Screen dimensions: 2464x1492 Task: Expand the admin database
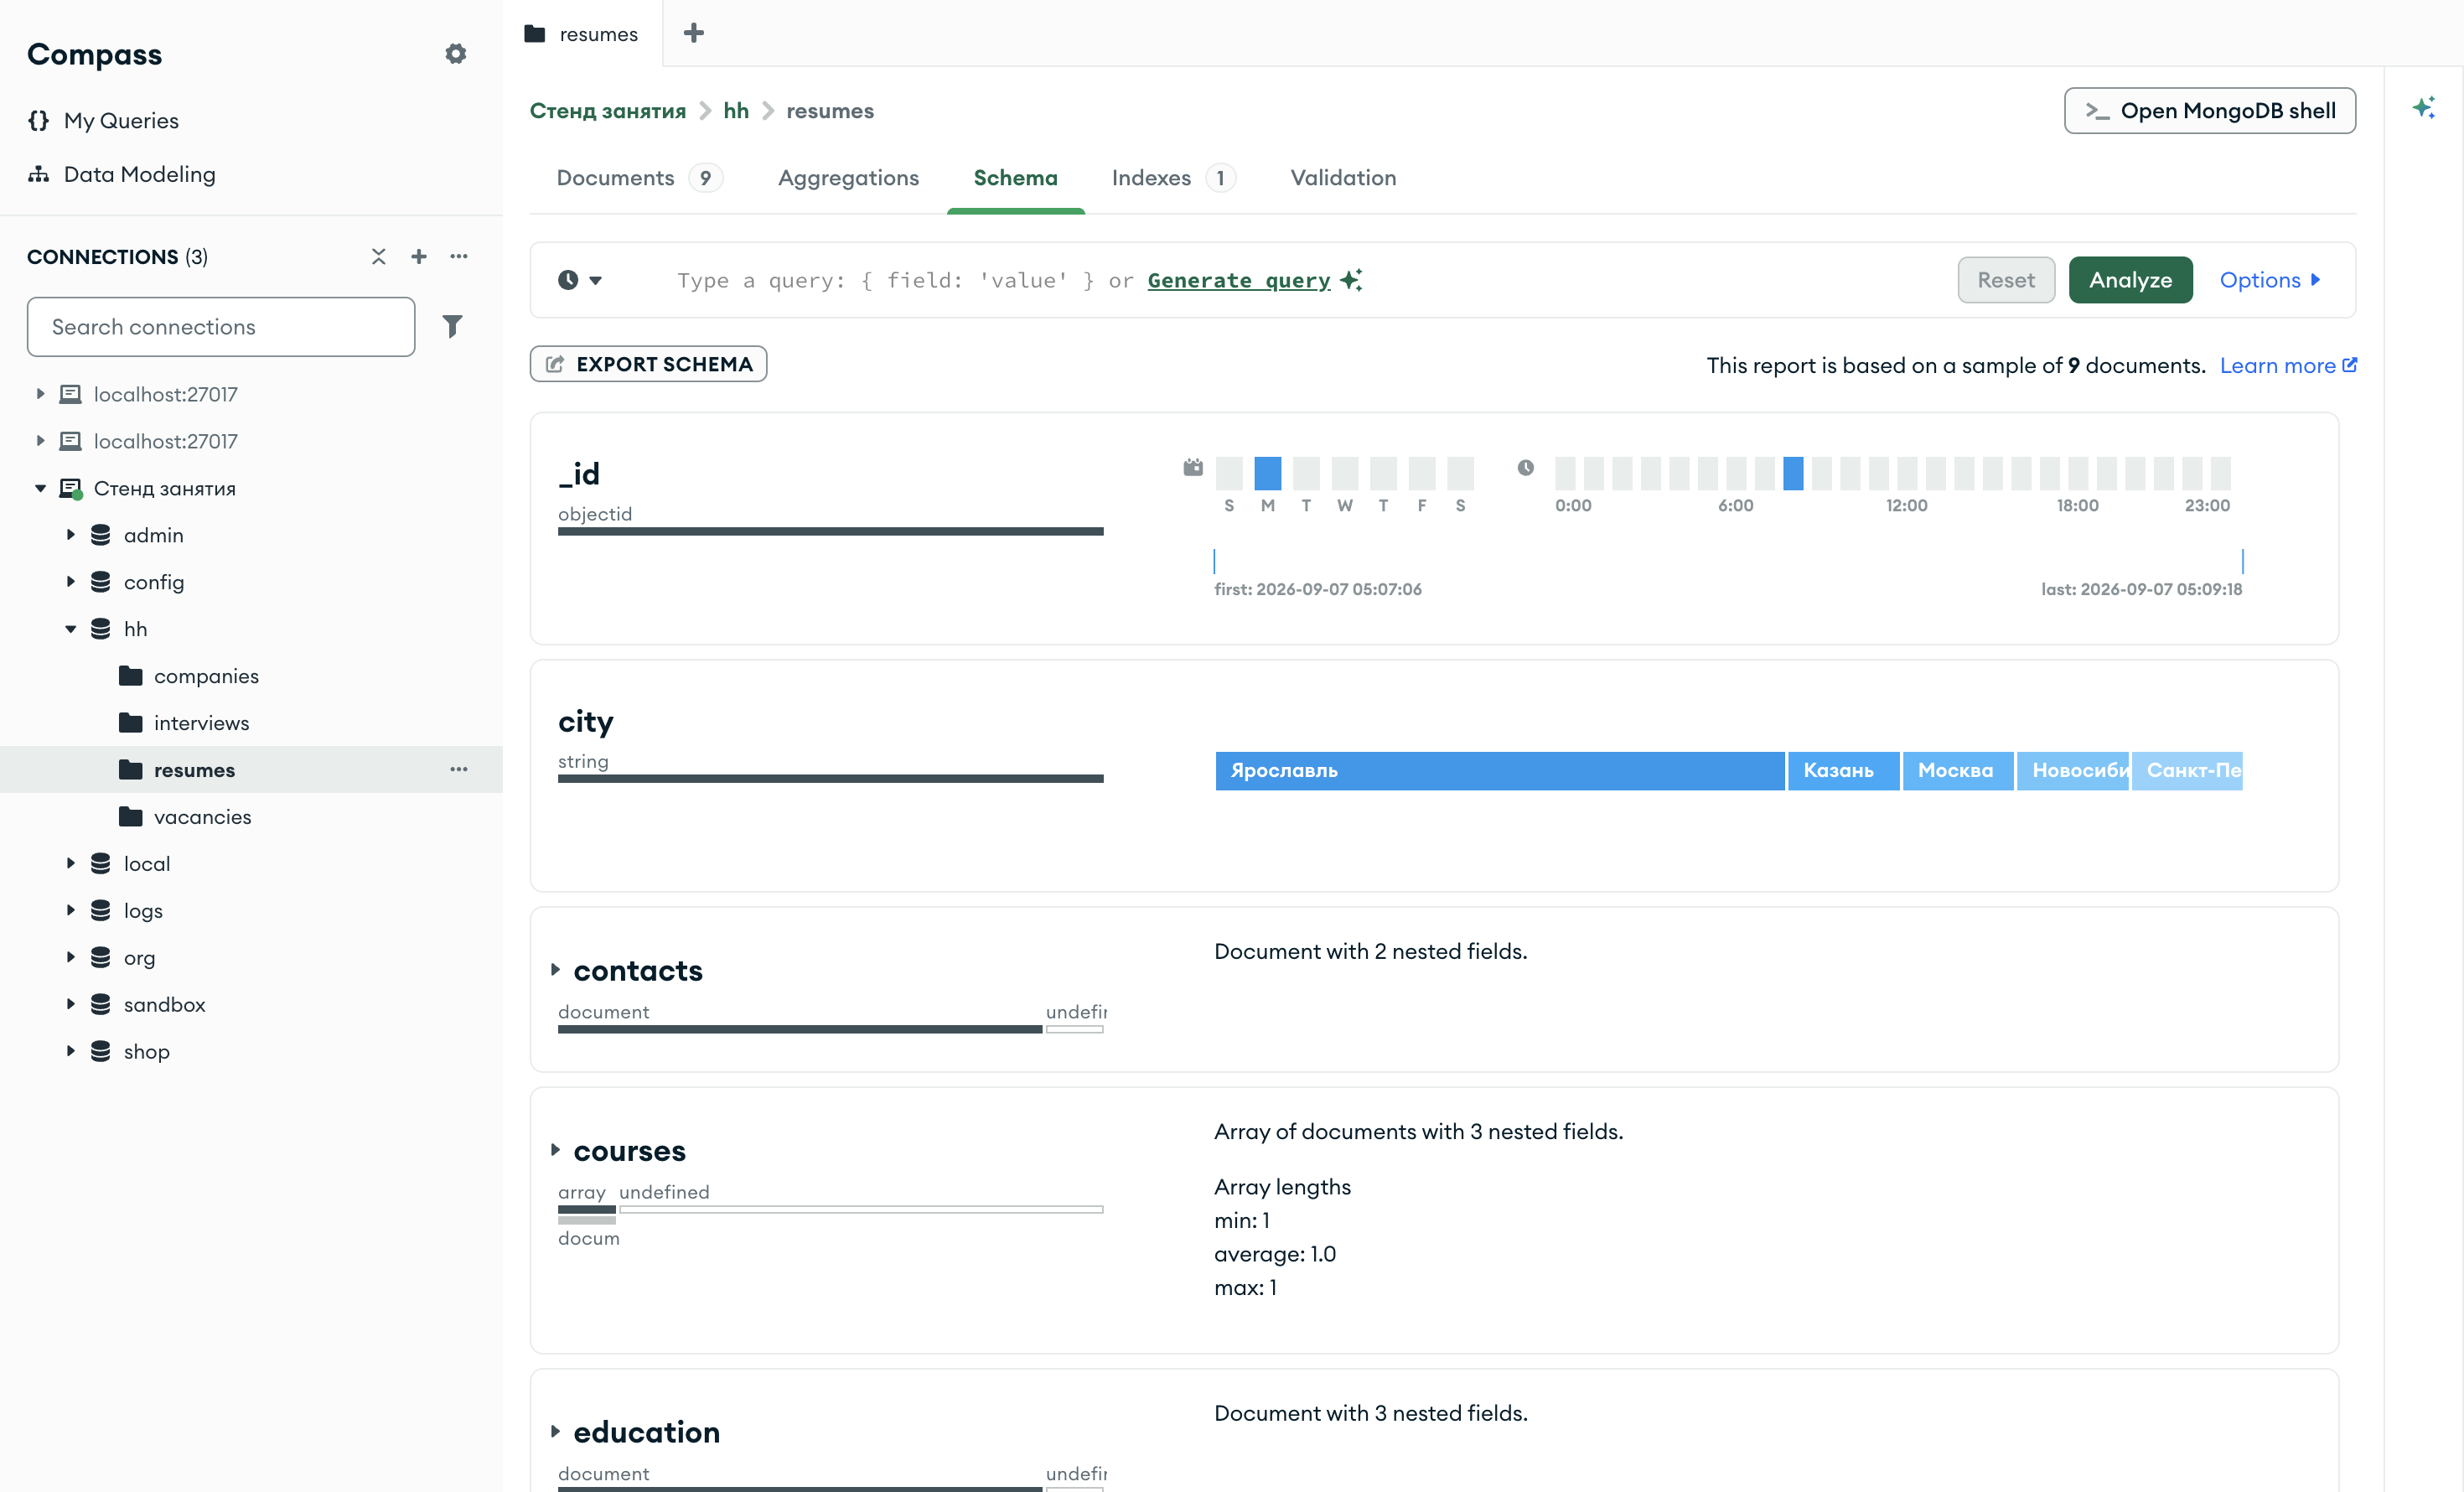click(70, 535)
